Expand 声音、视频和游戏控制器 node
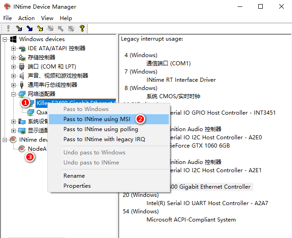Image resolution: width=292 pixels, height=238 pixels. pos(13,76)
